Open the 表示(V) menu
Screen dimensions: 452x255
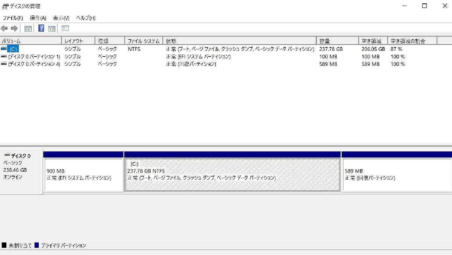click(61, 18)
